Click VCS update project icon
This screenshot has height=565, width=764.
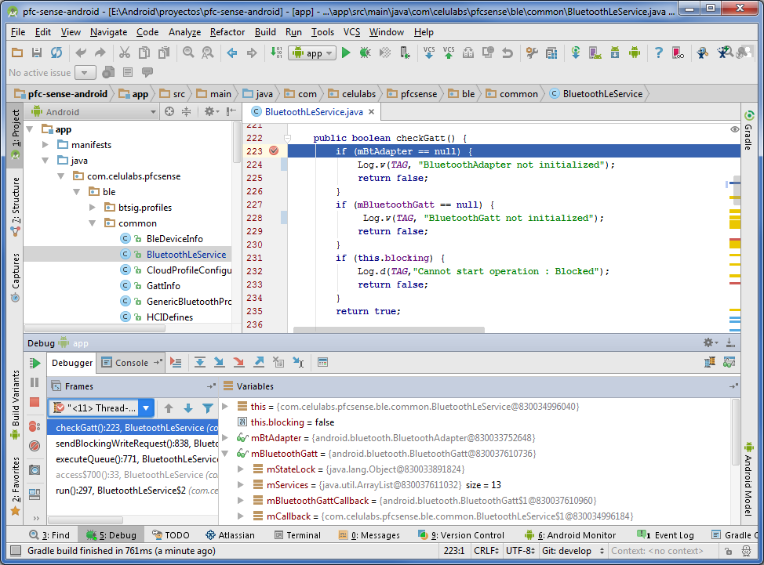point(429,53)
